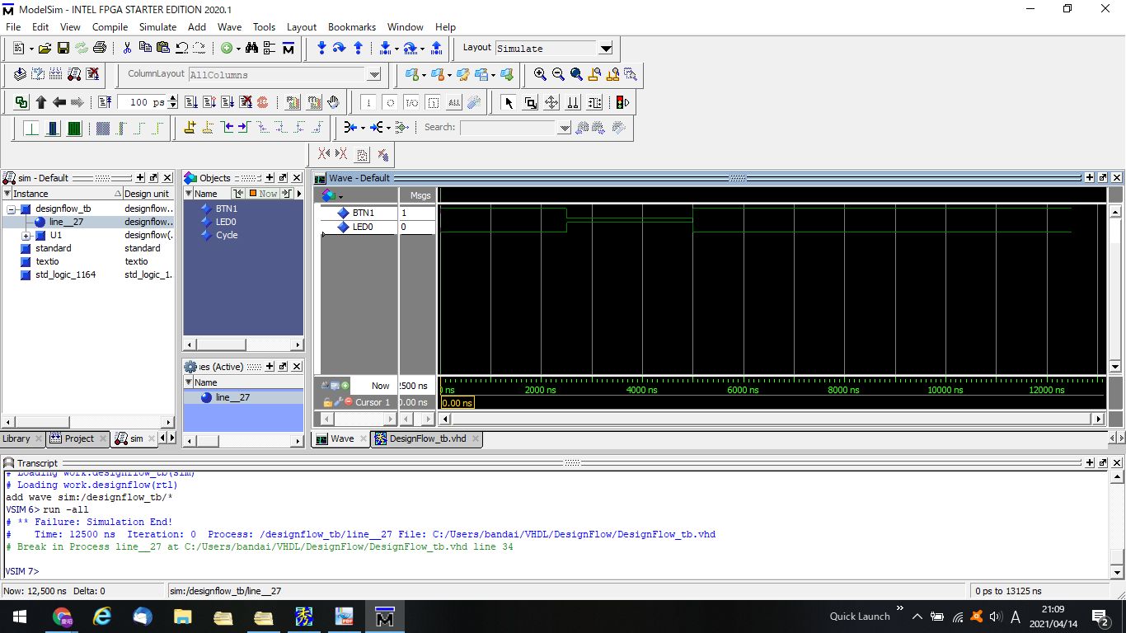Click the Zoom Full magnifier icon
The width and height of the screenshot is (1126, 633).
coord(576,74)
